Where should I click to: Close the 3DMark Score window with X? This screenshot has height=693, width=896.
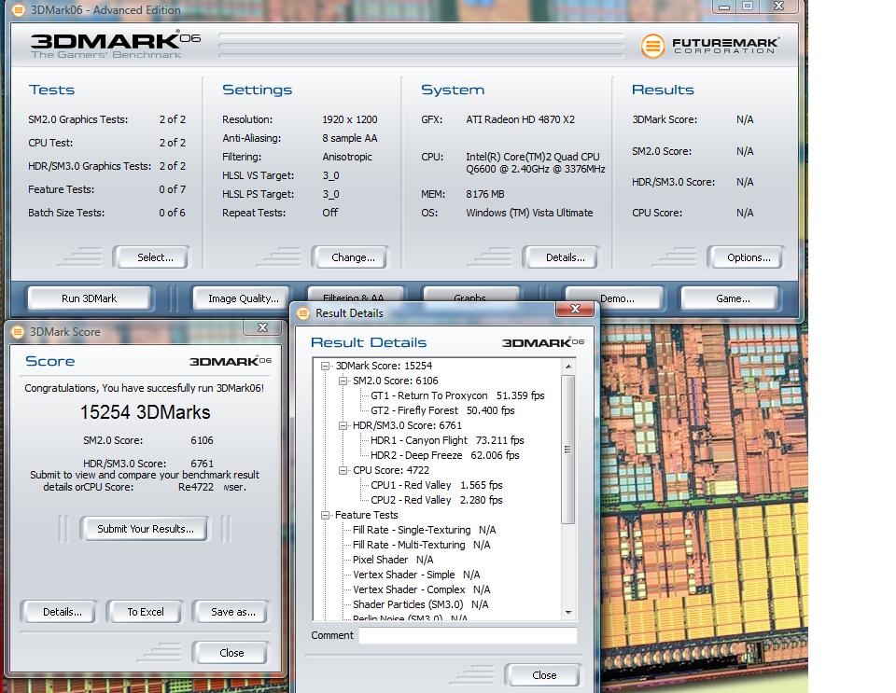tap(262, 327)
